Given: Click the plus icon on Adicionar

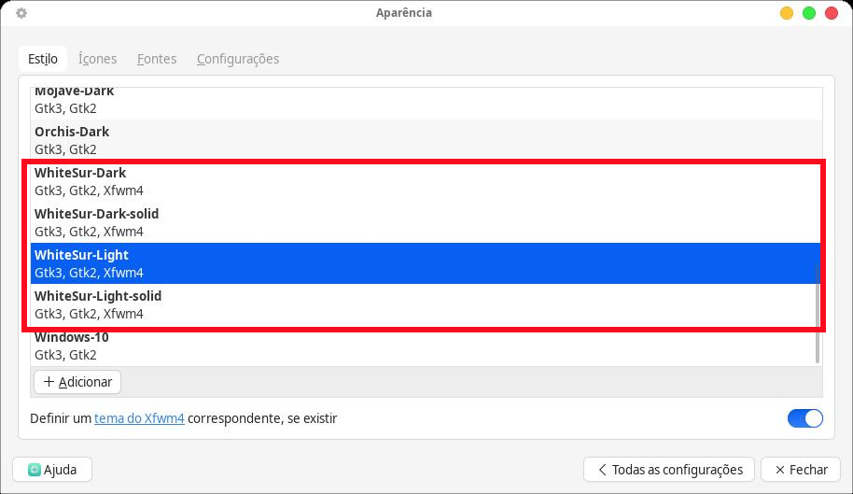Looking at the screenshot, I should click(49, 382).
